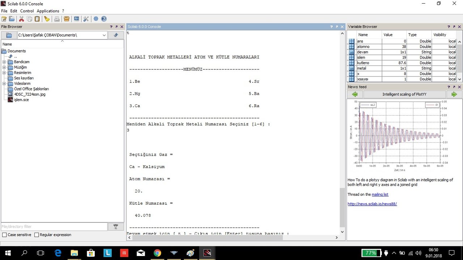Enable Regular expression checkbox
The height and width of the screenshot is (260, 463).
37,235
